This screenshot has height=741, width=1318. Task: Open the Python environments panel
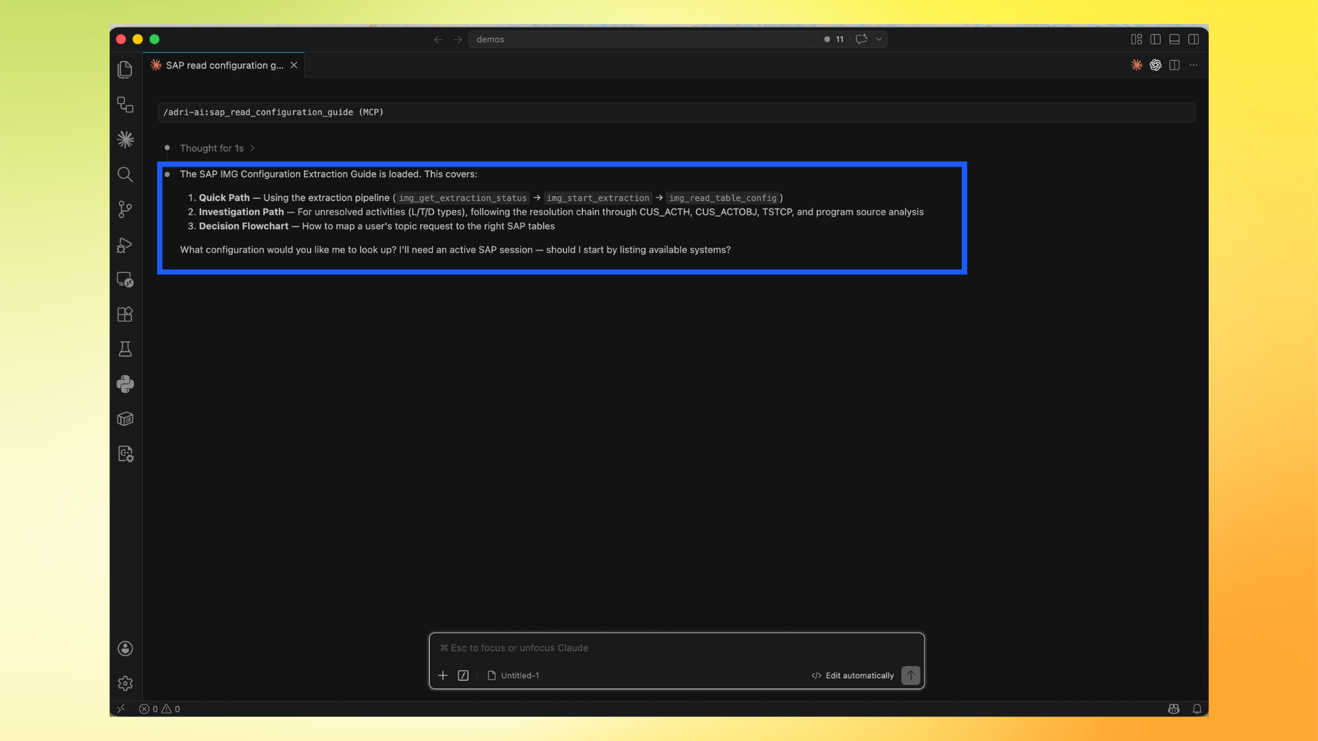pos(125,384)
